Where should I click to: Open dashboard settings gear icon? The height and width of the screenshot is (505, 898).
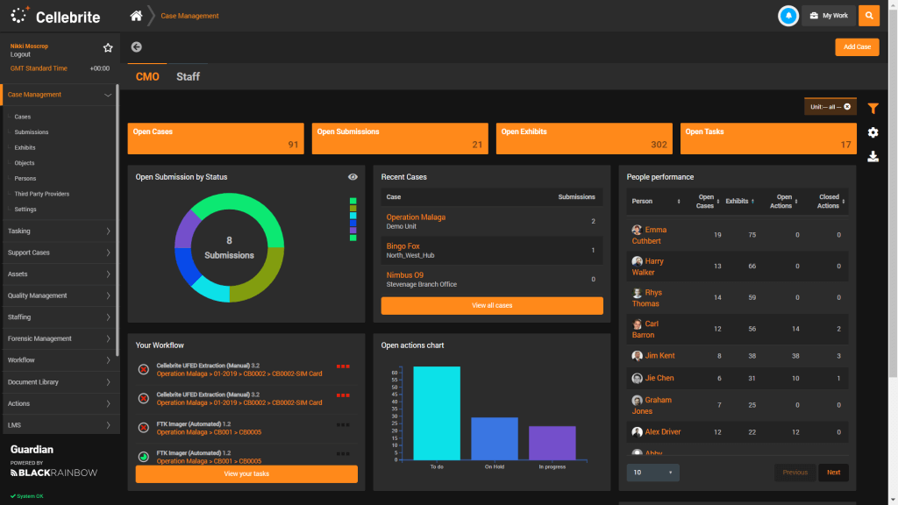[x=873, y=132]
